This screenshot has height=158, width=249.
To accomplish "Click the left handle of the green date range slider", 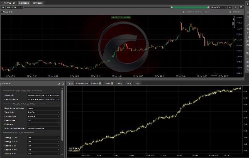I will point(171,7).
